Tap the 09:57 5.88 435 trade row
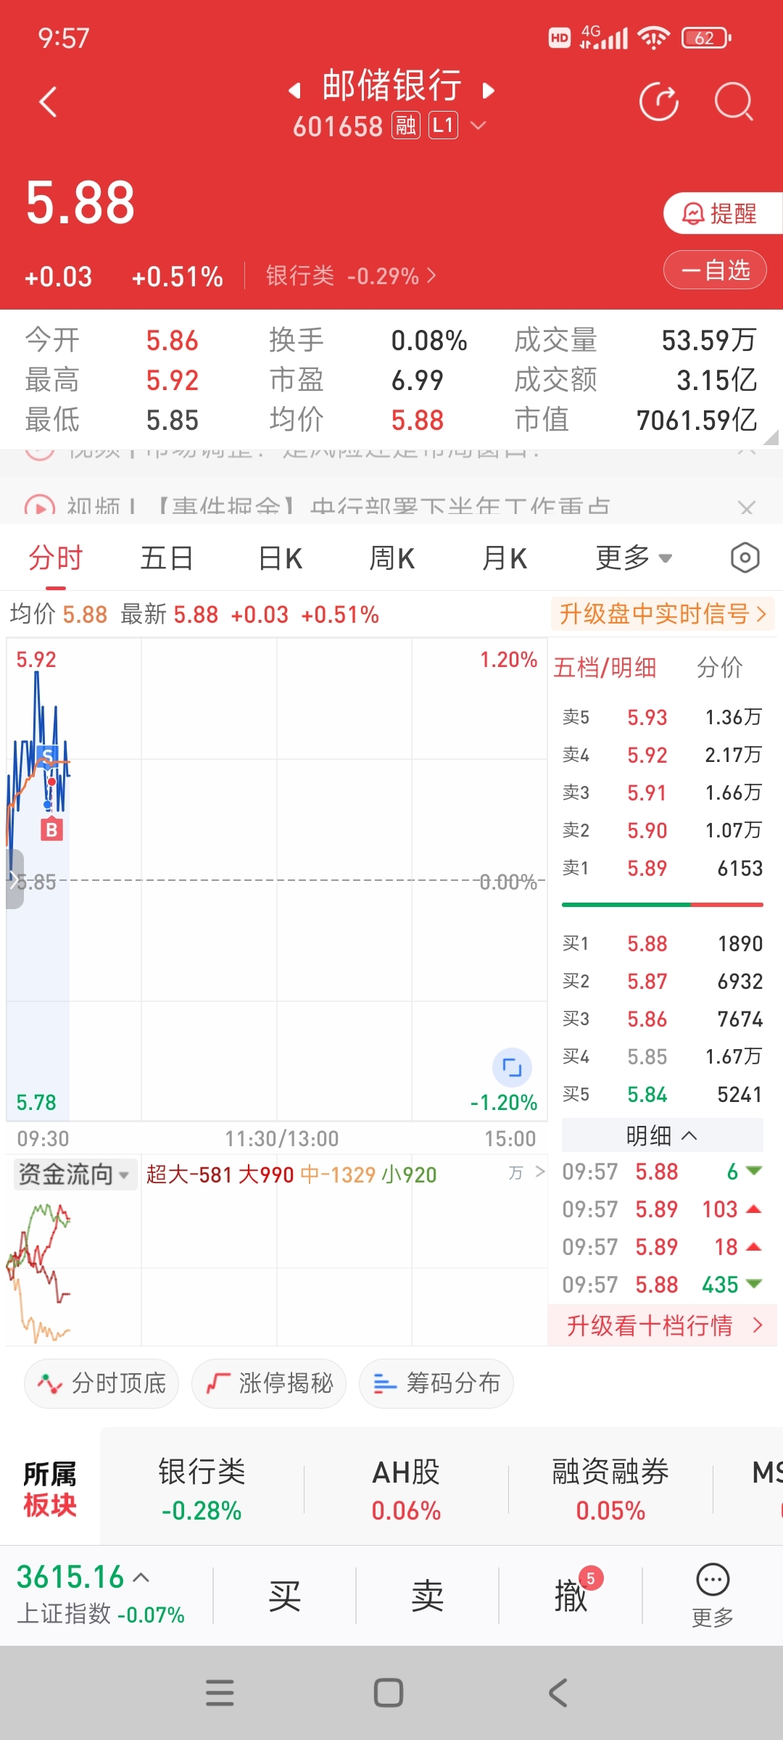The width and height of the screenshot is (783, 1740). [x=662, y=1285]
